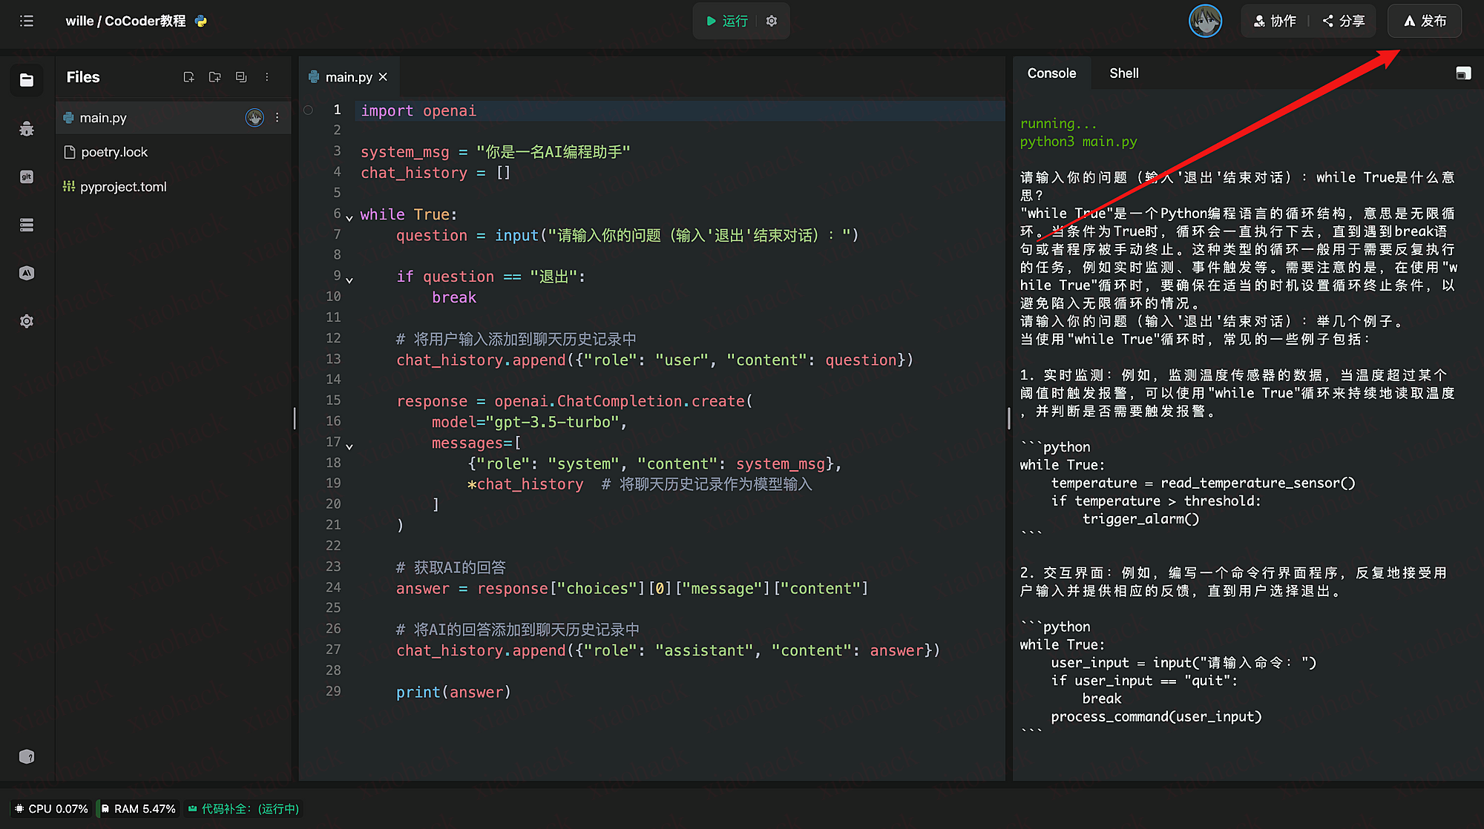Fold the messages list on line 17
This screenshot has height=829, width=1484.
[x=349, y=446]
